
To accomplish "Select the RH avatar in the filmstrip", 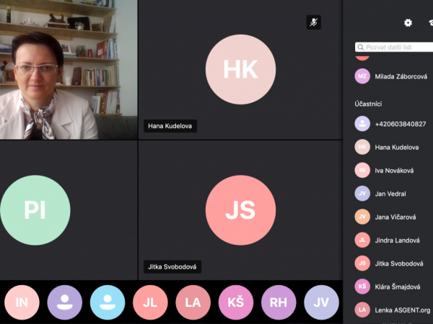I will (279, 302).
